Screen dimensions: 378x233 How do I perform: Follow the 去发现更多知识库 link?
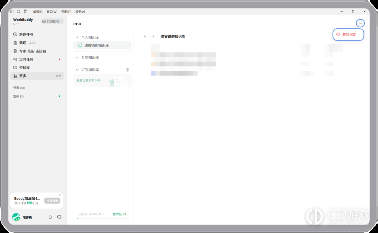[x=88, y=80]
